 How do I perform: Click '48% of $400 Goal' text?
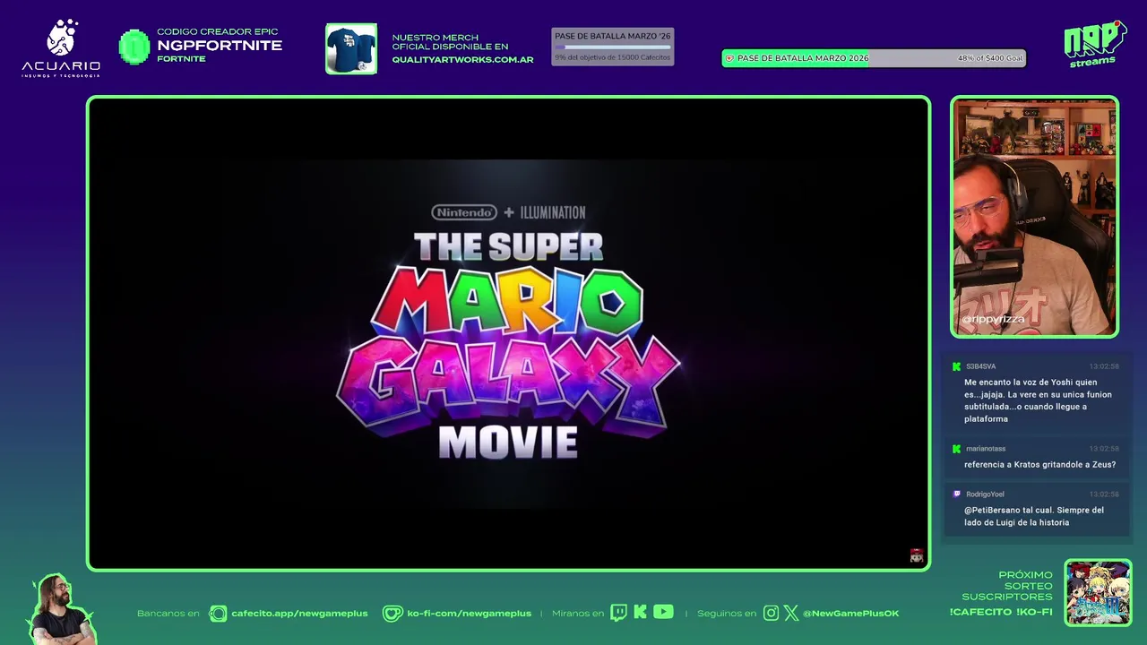click(989, 58)
